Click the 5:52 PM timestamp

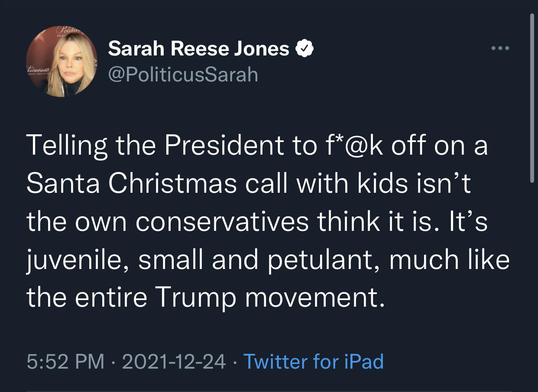pyautogui.click(x=65, y=361)
